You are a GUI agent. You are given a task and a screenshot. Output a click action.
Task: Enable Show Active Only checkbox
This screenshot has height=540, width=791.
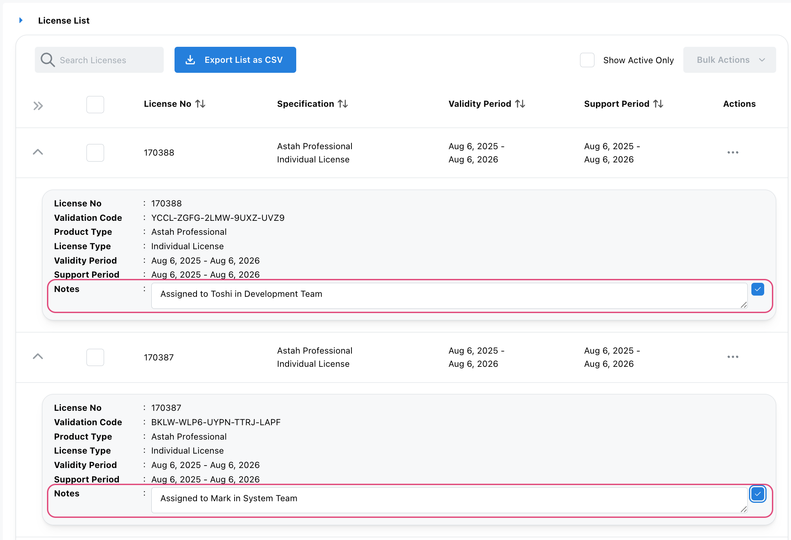point(587,60)
